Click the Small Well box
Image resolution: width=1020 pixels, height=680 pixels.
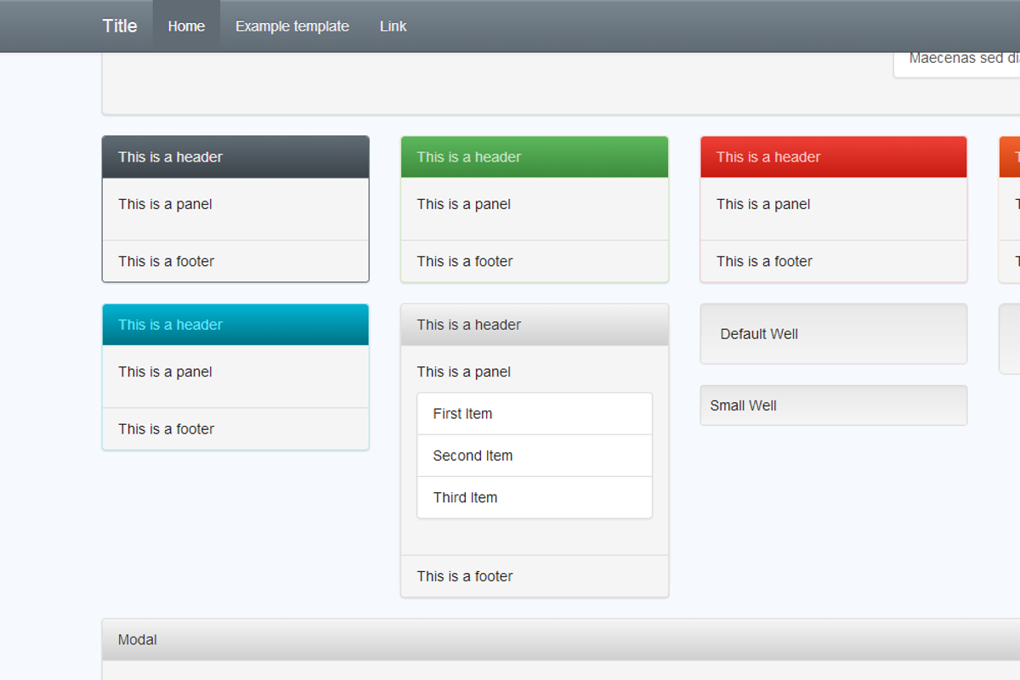(x=833, y=405)
